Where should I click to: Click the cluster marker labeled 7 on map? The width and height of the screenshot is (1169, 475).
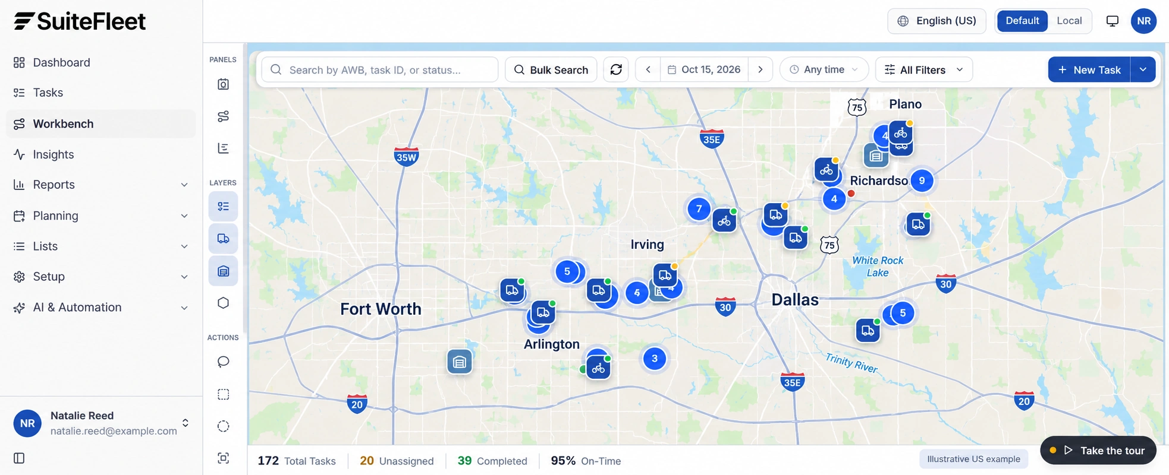tap(699, 208)
